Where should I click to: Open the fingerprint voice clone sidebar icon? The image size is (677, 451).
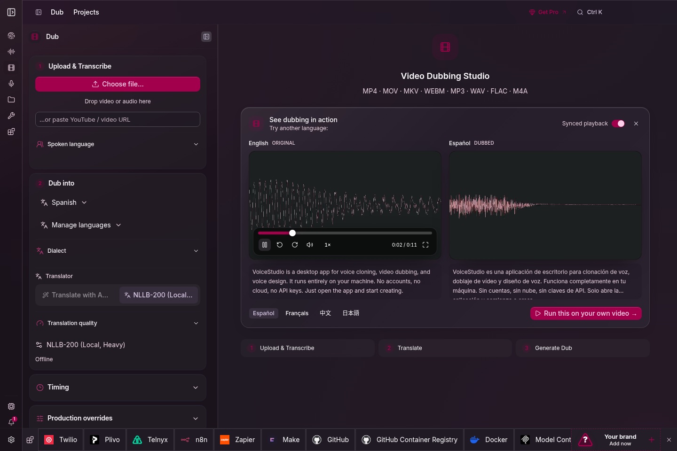click(x=11, y=36)
